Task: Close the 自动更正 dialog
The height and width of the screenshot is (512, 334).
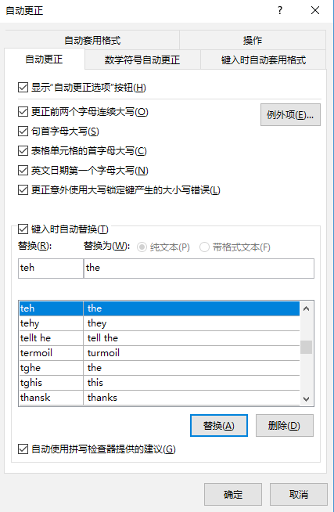Action: click(315, 10)
